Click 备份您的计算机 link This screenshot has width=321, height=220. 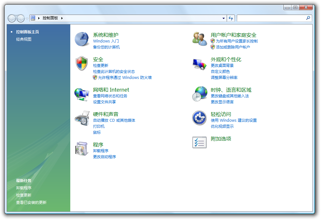[x=106, y=47]
